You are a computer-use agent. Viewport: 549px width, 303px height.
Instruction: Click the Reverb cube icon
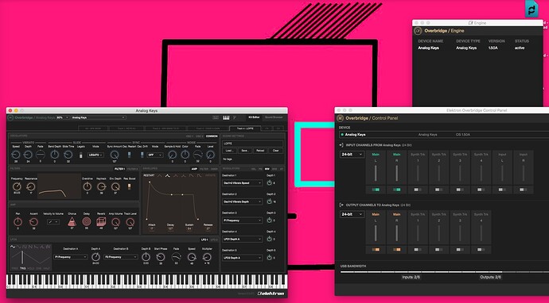[101, 221]
